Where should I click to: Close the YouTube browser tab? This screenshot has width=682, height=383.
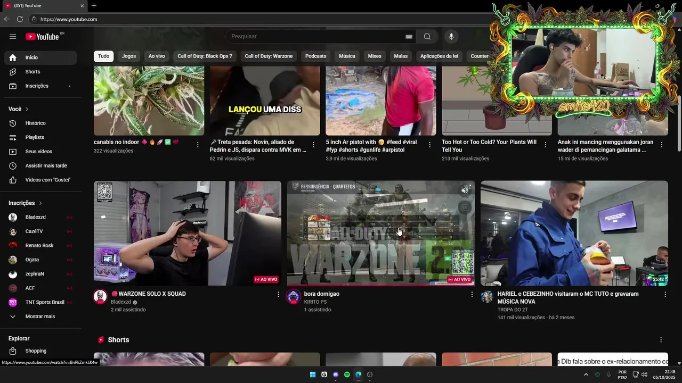pyautogui.click(x=82, y=5)
